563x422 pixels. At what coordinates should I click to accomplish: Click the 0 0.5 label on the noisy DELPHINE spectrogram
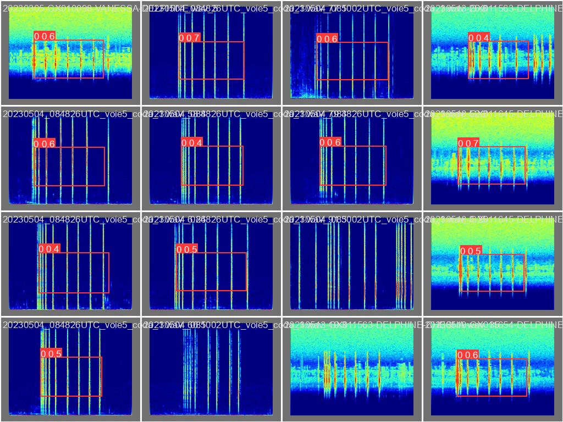[x=471, y=251]
